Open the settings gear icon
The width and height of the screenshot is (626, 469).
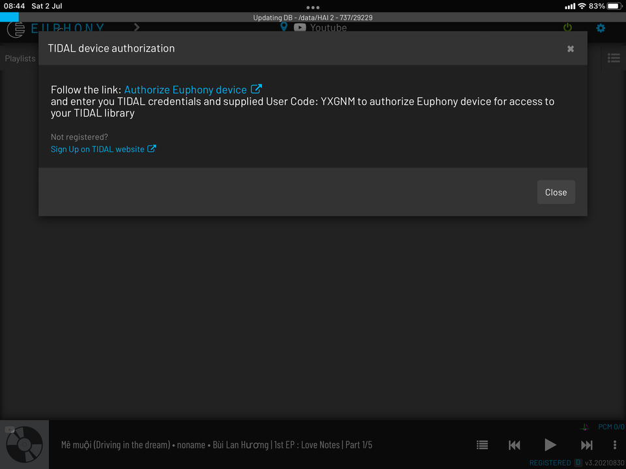(601, 28)
